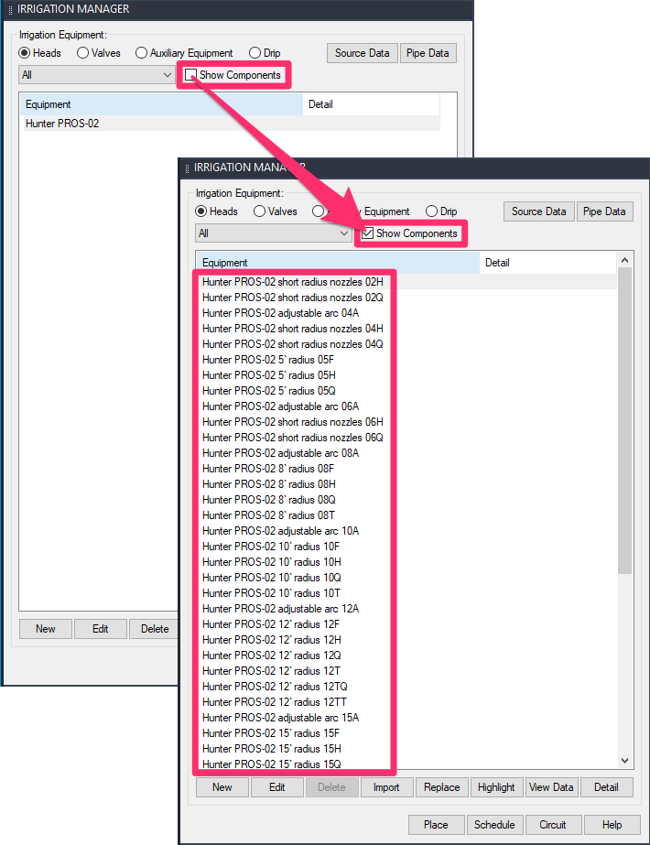Click Edit button in back window
This screenshot has width=650, height=845.
[x=101, y=629]
